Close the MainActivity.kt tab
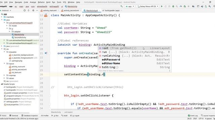The height and width of the screenshot is (120, 215). pos(99,10)
